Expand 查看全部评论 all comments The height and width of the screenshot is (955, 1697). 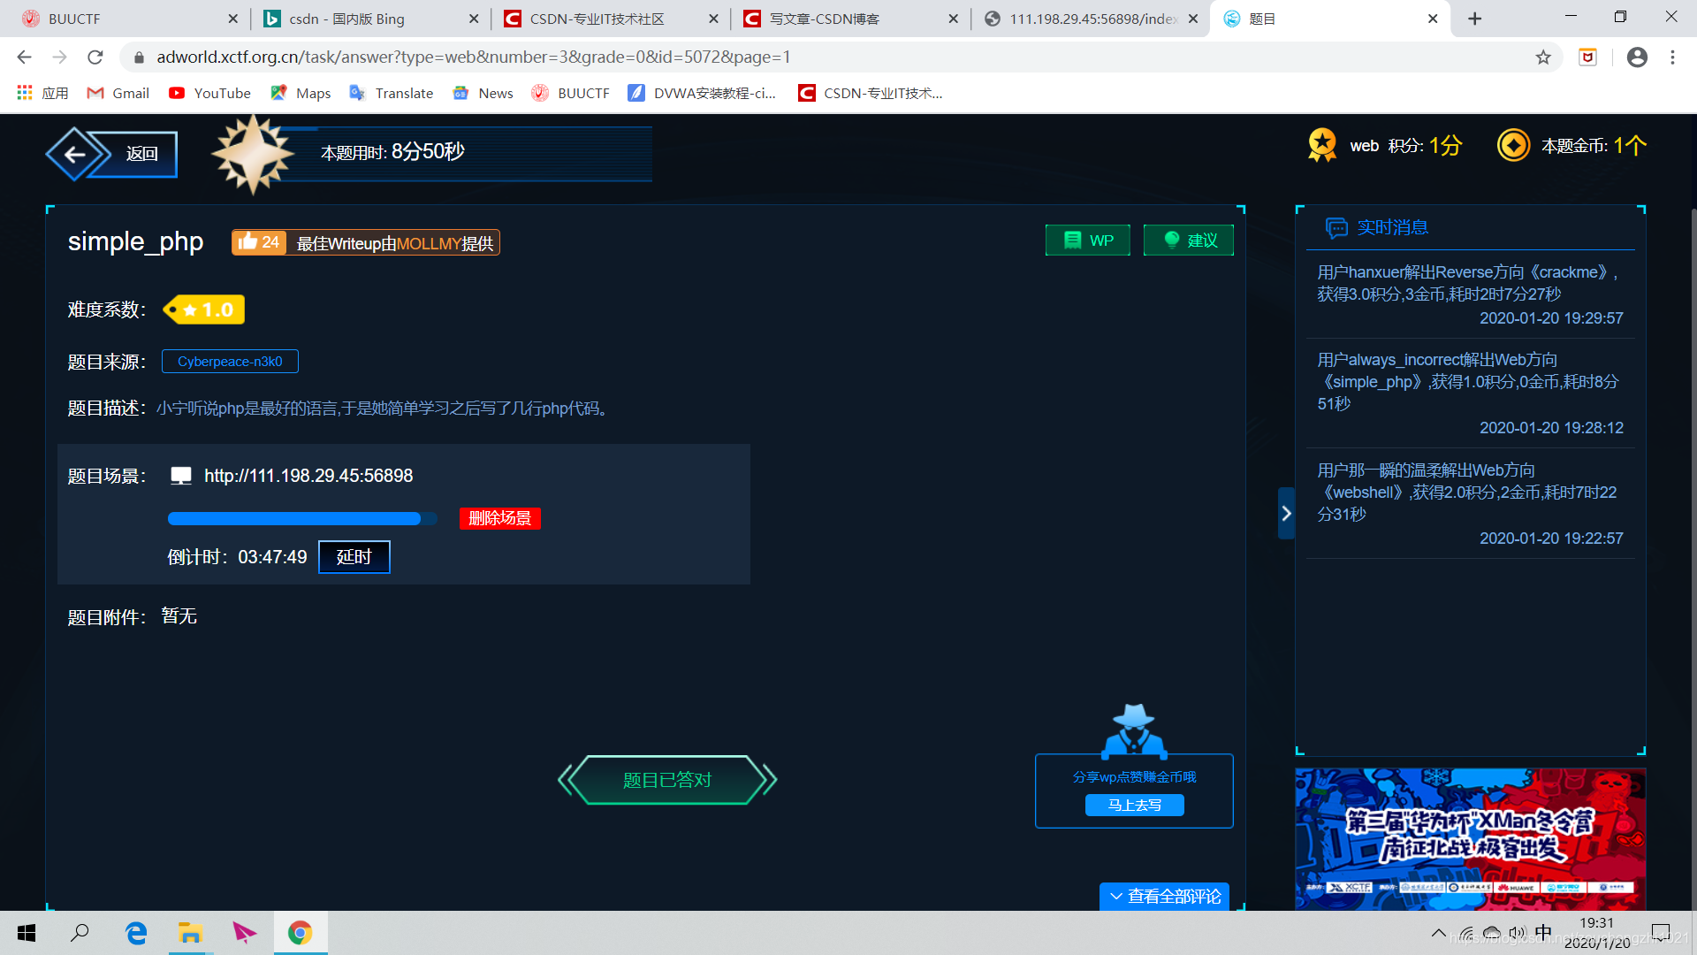point(1164,896)
